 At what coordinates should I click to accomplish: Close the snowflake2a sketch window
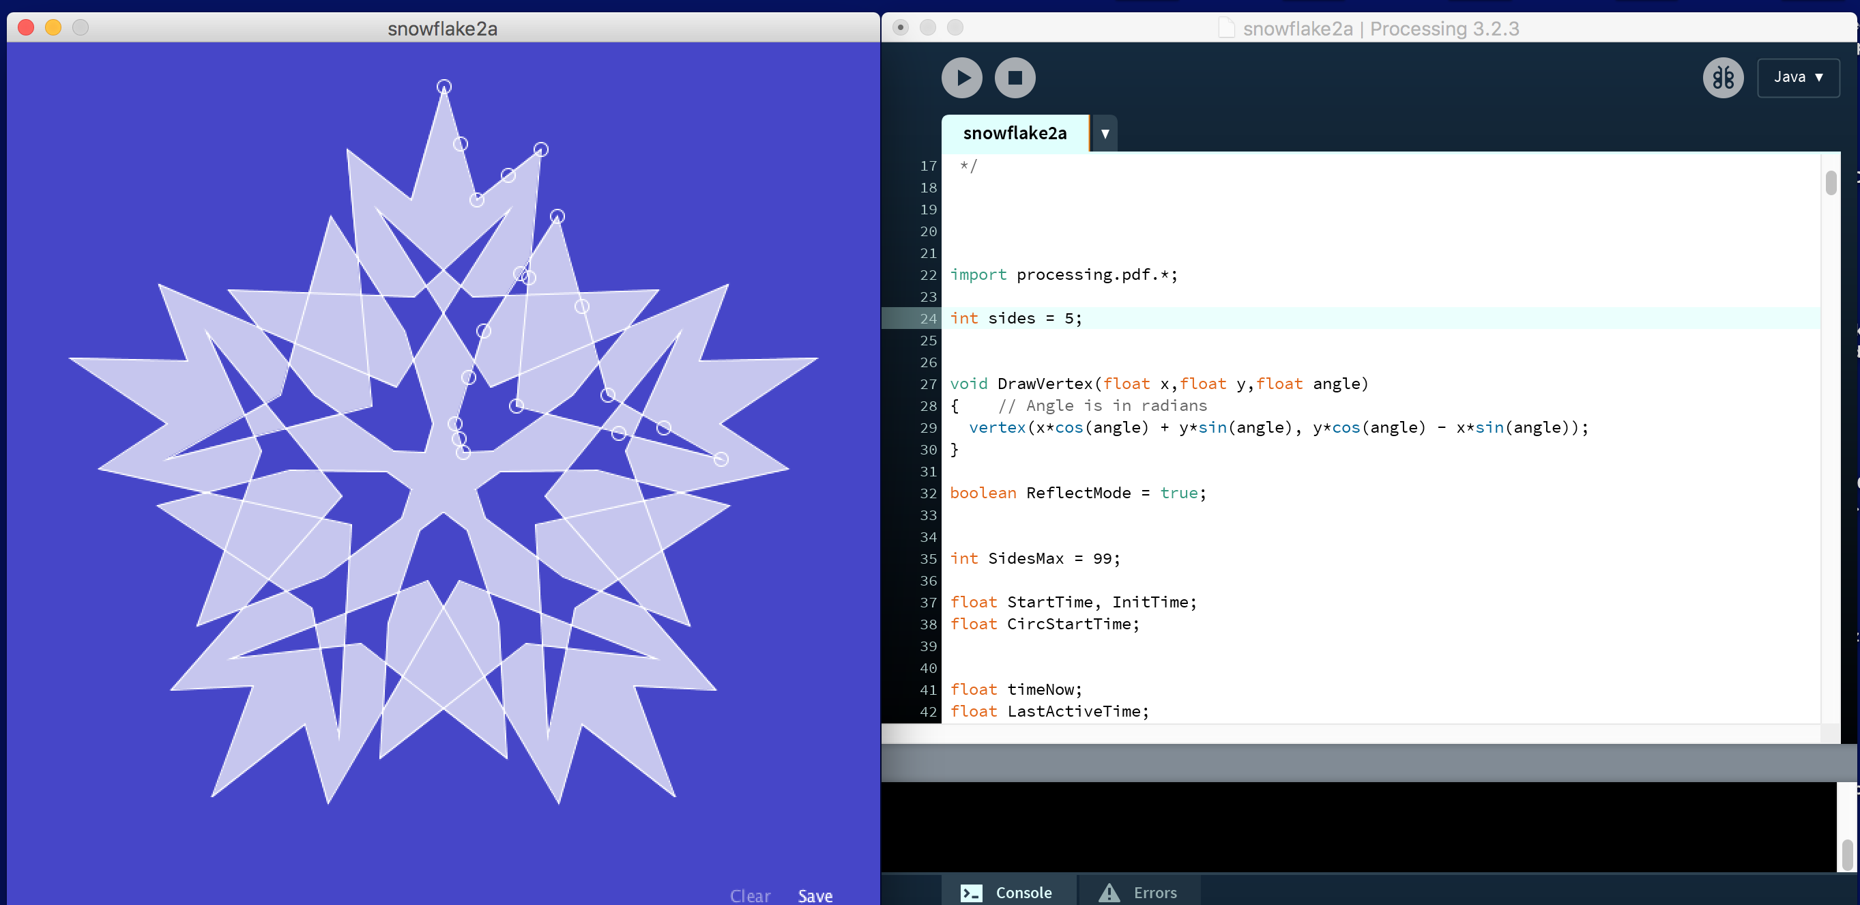[x=26, y=27]
